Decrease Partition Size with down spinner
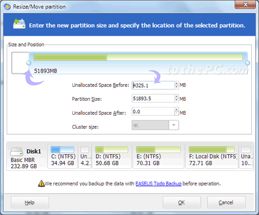The width and height of the screenshot is (259, 215). coord(177,100)
